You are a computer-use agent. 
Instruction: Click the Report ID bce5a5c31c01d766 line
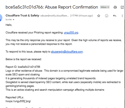click(x=23, y=67)
